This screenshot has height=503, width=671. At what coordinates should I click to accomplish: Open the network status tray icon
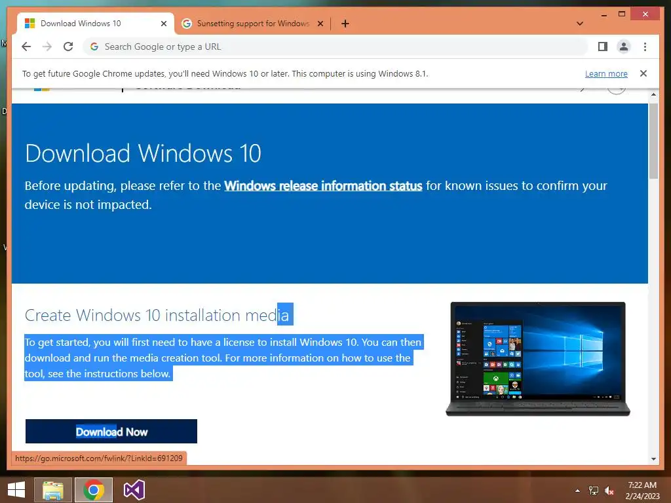click(594, 490)
